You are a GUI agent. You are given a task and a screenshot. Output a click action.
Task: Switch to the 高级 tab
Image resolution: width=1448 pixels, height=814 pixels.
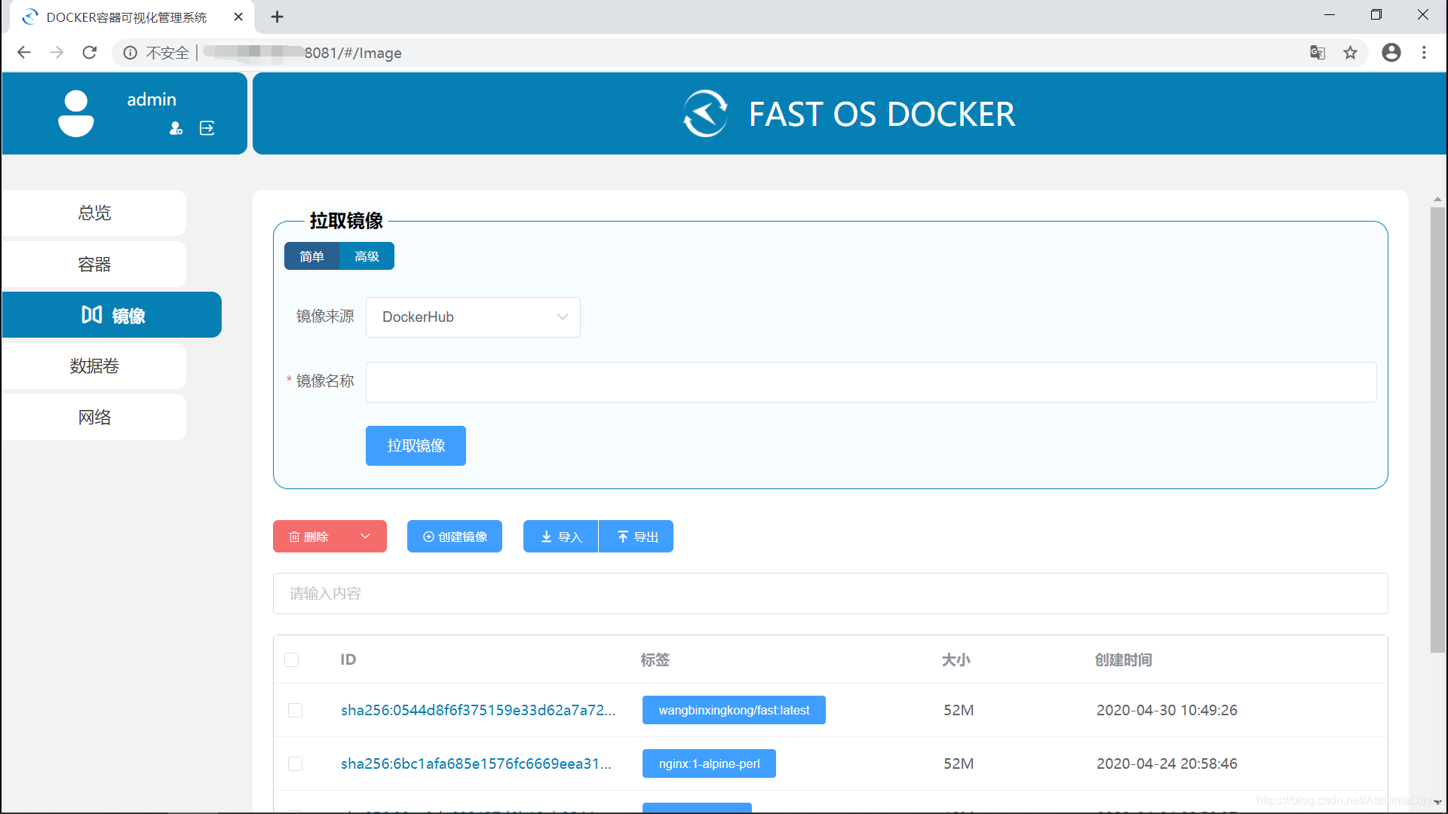pyautogui.click(x=367, y=256)
